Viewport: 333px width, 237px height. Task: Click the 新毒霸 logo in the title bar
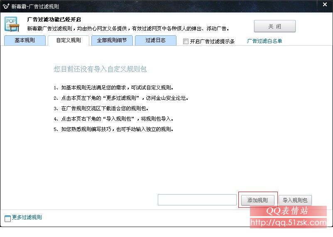(x=6, y=6)
